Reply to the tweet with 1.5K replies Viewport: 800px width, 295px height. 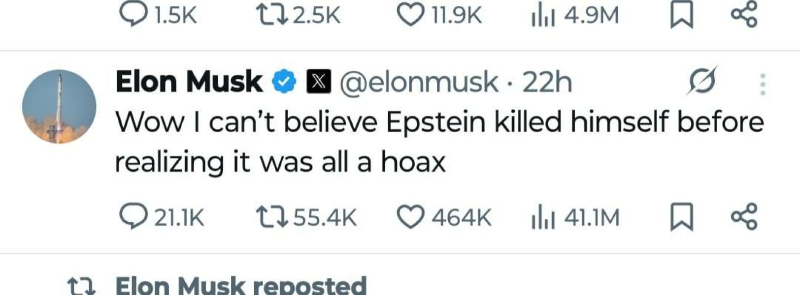pyautogui.click(x=131, y=16)
